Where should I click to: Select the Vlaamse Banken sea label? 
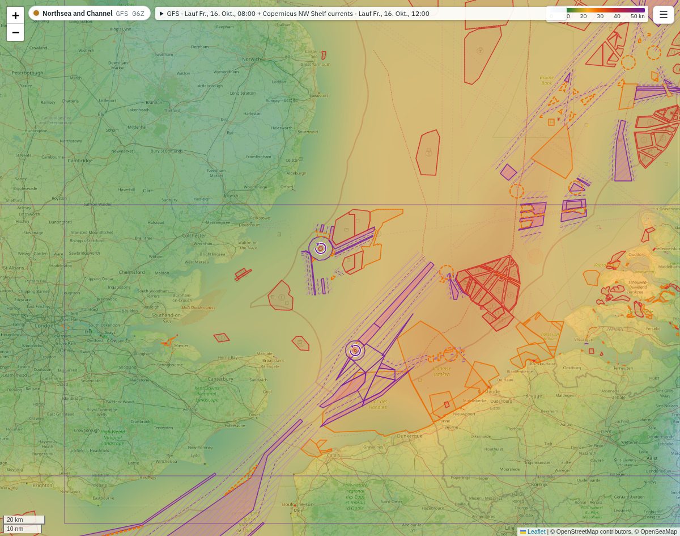[442, 371]
